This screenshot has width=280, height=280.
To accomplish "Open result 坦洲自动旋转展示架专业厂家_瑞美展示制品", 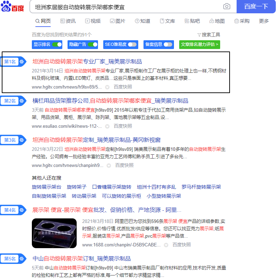I will click(87, 62).
